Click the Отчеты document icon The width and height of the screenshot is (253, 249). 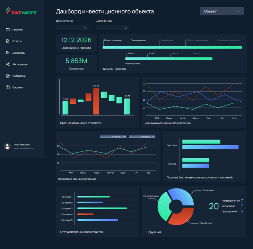8,41
